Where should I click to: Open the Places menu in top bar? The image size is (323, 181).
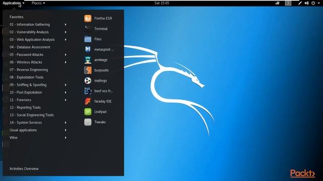point(38,3)
